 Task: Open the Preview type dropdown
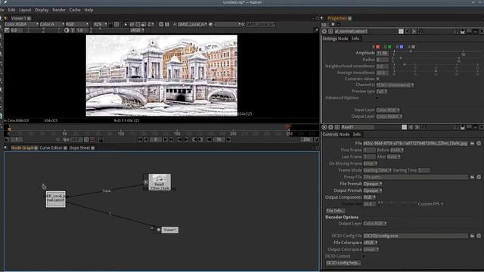[x=382, y=91]
